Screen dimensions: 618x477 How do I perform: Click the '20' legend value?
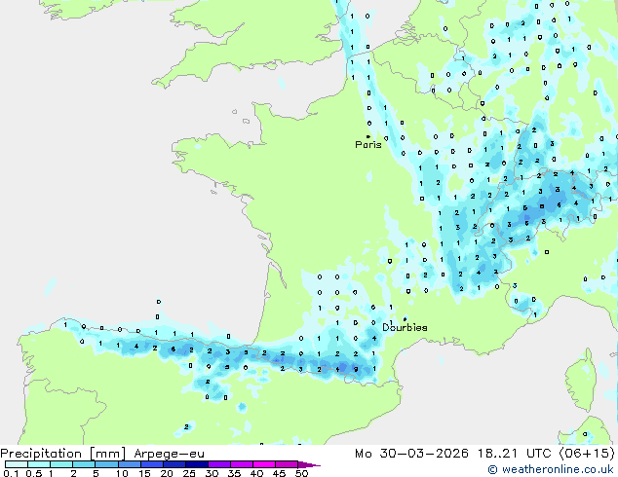point(167,473)
